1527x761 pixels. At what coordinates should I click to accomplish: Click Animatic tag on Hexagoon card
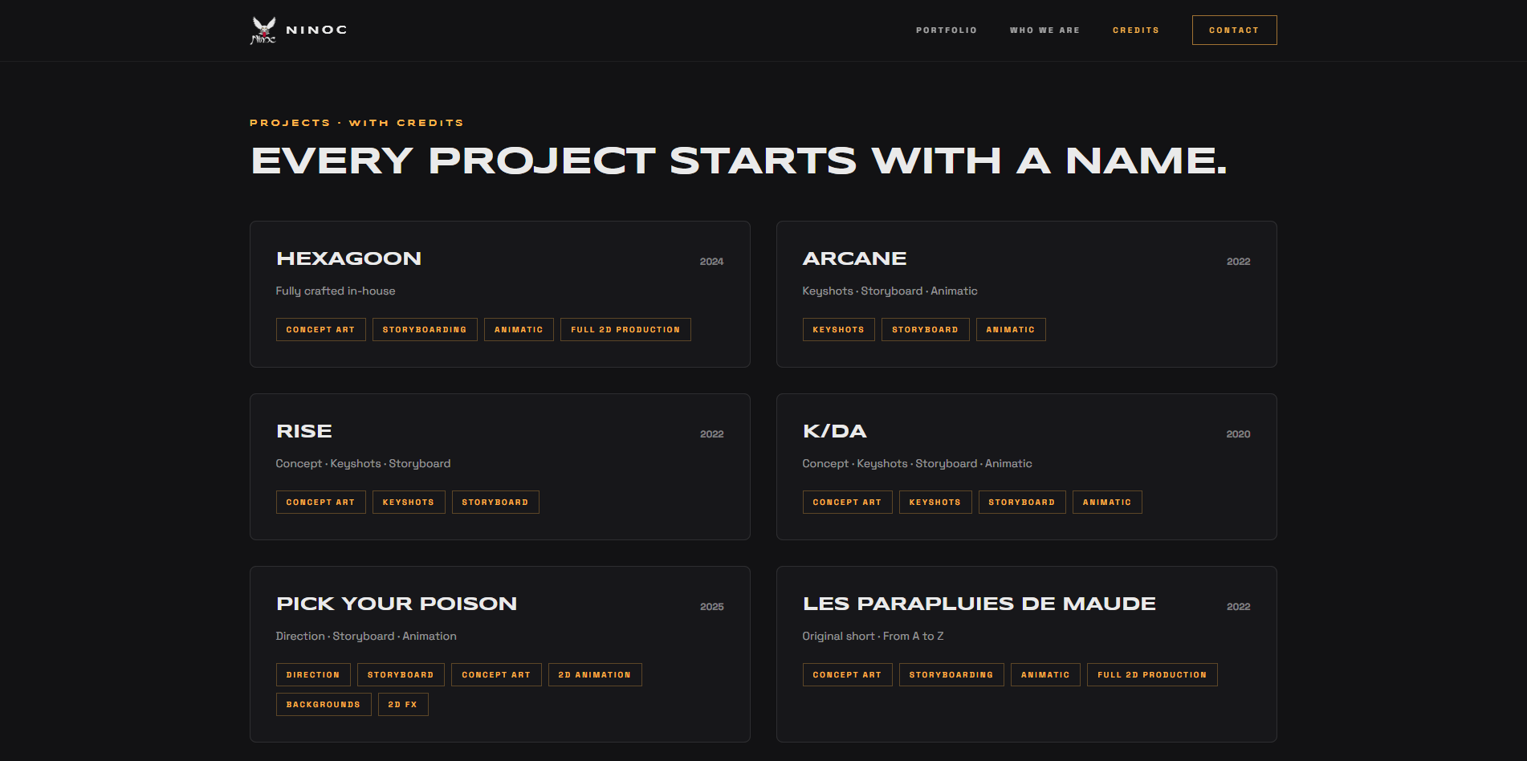[519, 330]
